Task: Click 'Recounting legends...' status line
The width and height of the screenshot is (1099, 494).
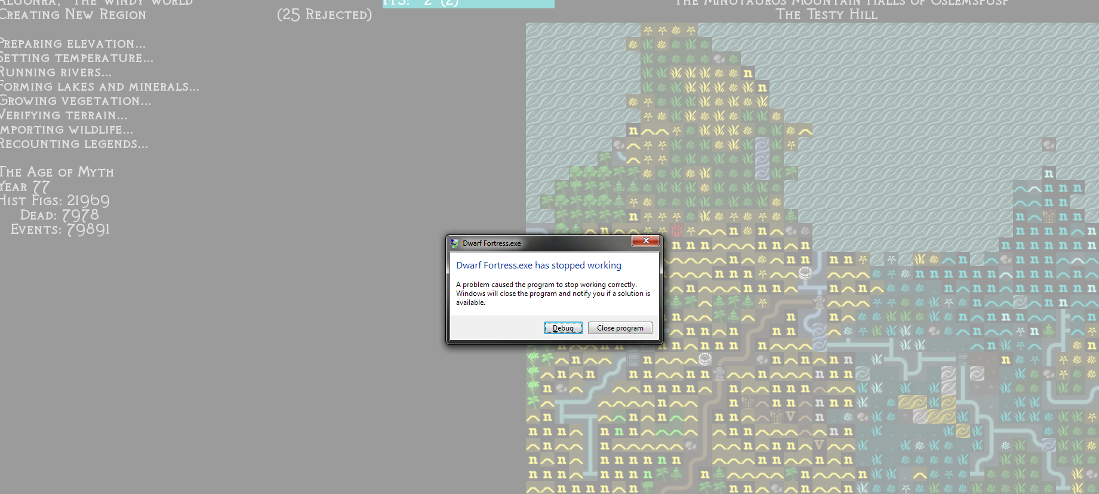Action: pos(74,144)
